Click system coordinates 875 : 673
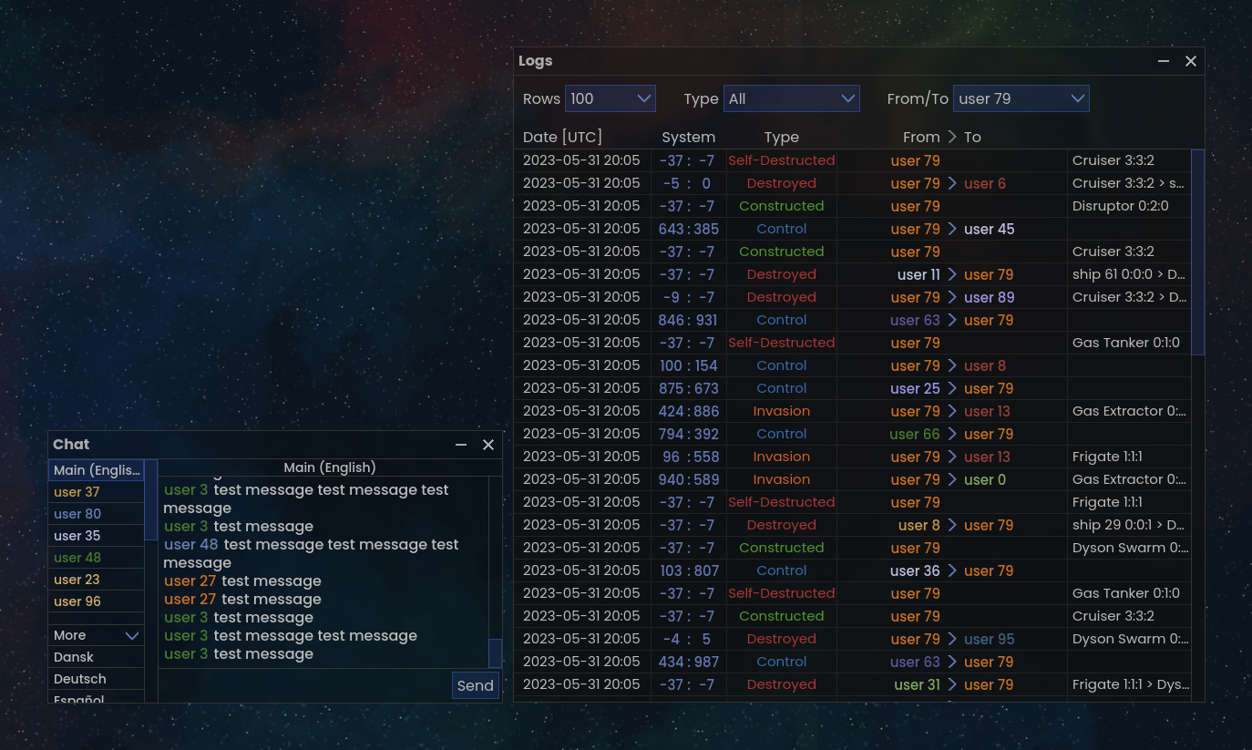This screenshot has height=750, width=1252. [689, 388]
